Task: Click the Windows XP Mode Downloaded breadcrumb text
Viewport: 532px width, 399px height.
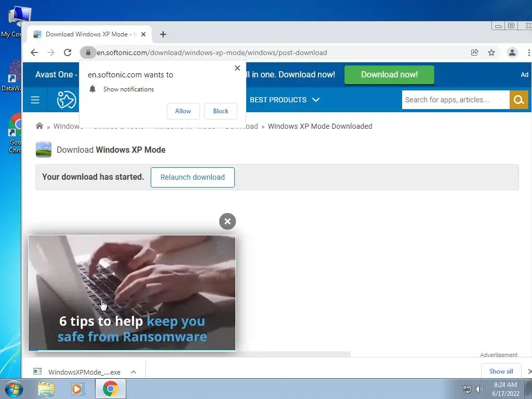Action: tap(320, 126)
